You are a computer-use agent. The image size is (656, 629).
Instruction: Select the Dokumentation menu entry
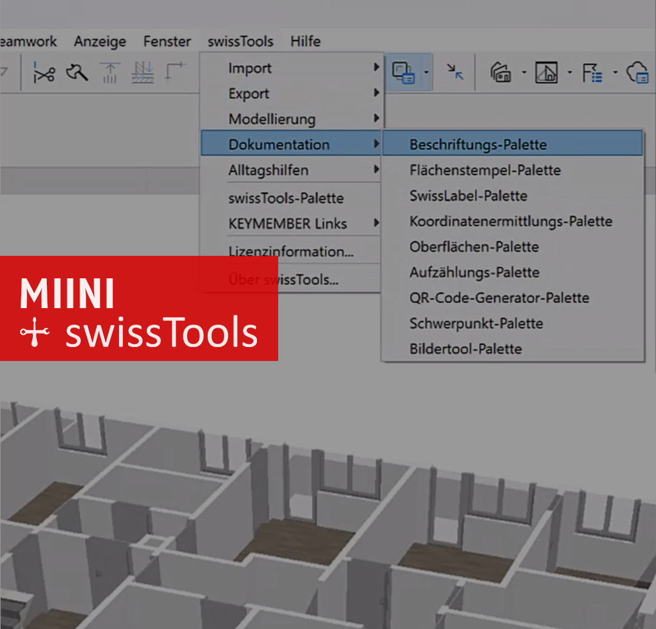291,143
